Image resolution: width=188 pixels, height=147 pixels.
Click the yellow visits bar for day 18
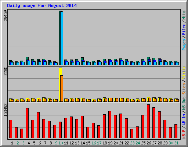pyautogui.click(x=104, y=100)
